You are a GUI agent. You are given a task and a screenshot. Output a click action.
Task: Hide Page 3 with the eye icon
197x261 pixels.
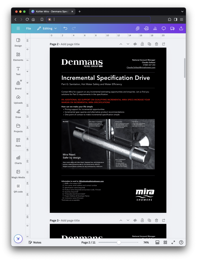tap(135, 220)
